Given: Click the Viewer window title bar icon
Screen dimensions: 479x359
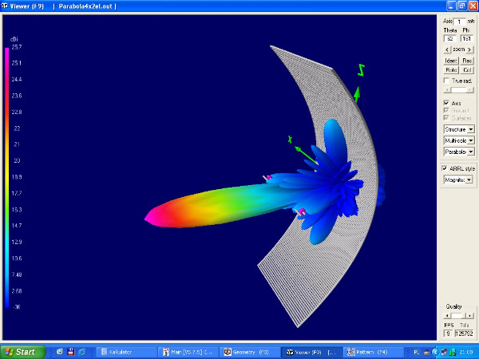Looking at the screenshot, I should (x=4, y=5).
